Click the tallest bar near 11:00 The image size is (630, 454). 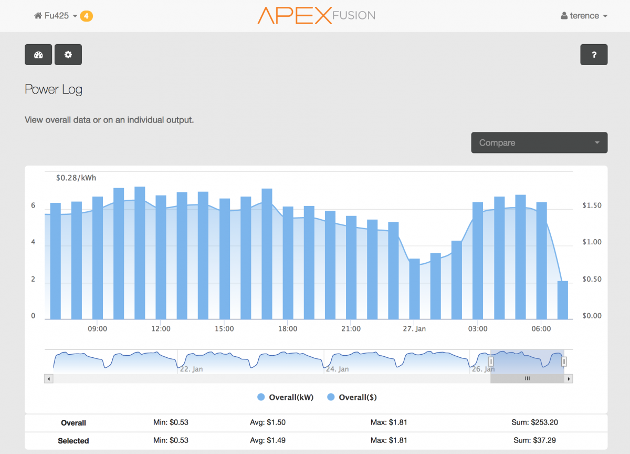[140, 253]
